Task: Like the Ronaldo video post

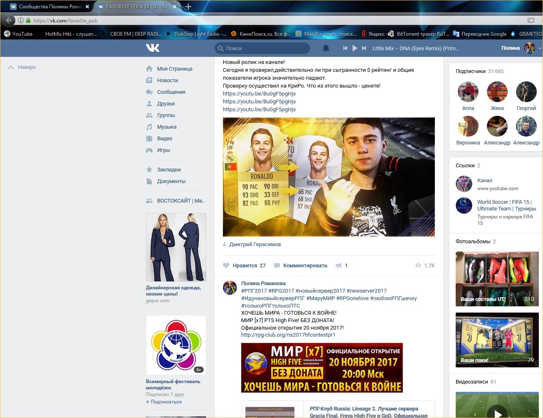Action: 244,266
